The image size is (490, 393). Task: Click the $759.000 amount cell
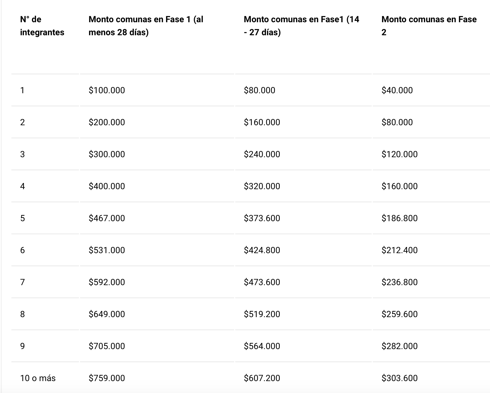pyautogui.click(x=107, y=378)
